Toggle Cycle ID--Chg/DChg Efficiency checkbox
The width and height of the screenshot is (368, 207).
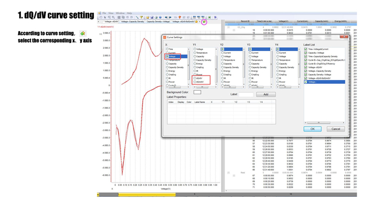click(306, 64)
